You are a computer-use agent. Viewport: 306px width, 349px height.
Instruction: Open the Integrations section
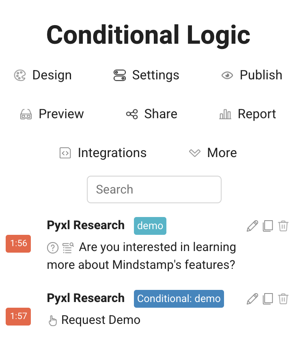coord(103,153)
